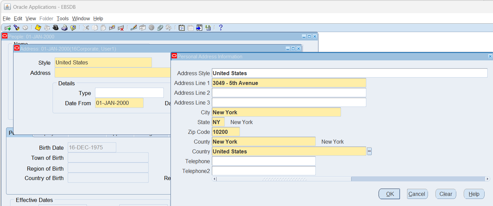Click the Print toolbar icon

(x=64, y=28)
